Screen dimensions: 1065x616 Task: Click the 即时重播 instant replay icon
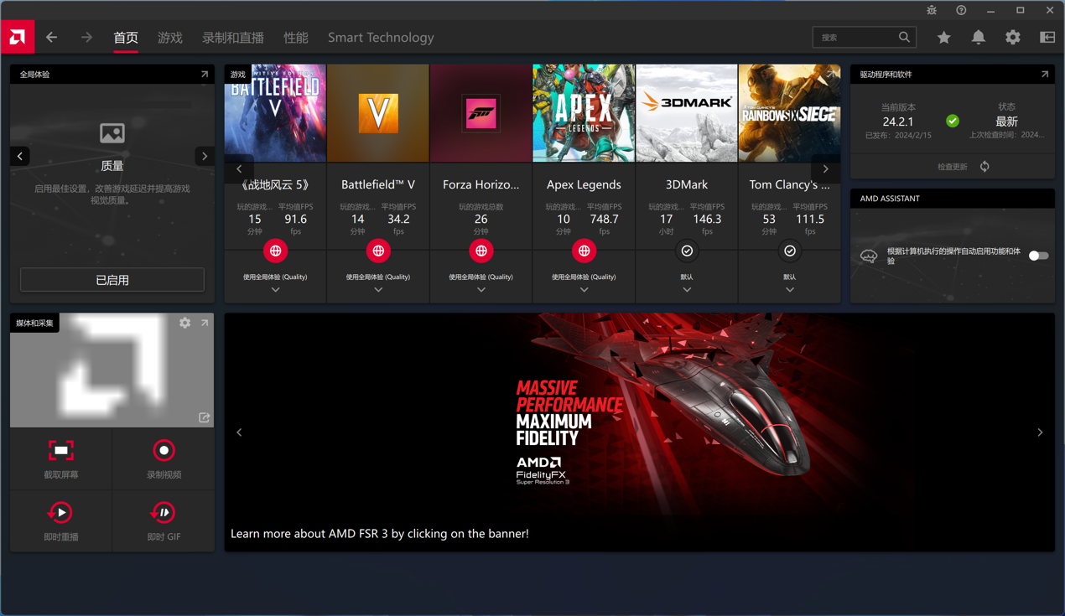pyautogui.click(x=60, y=512)
